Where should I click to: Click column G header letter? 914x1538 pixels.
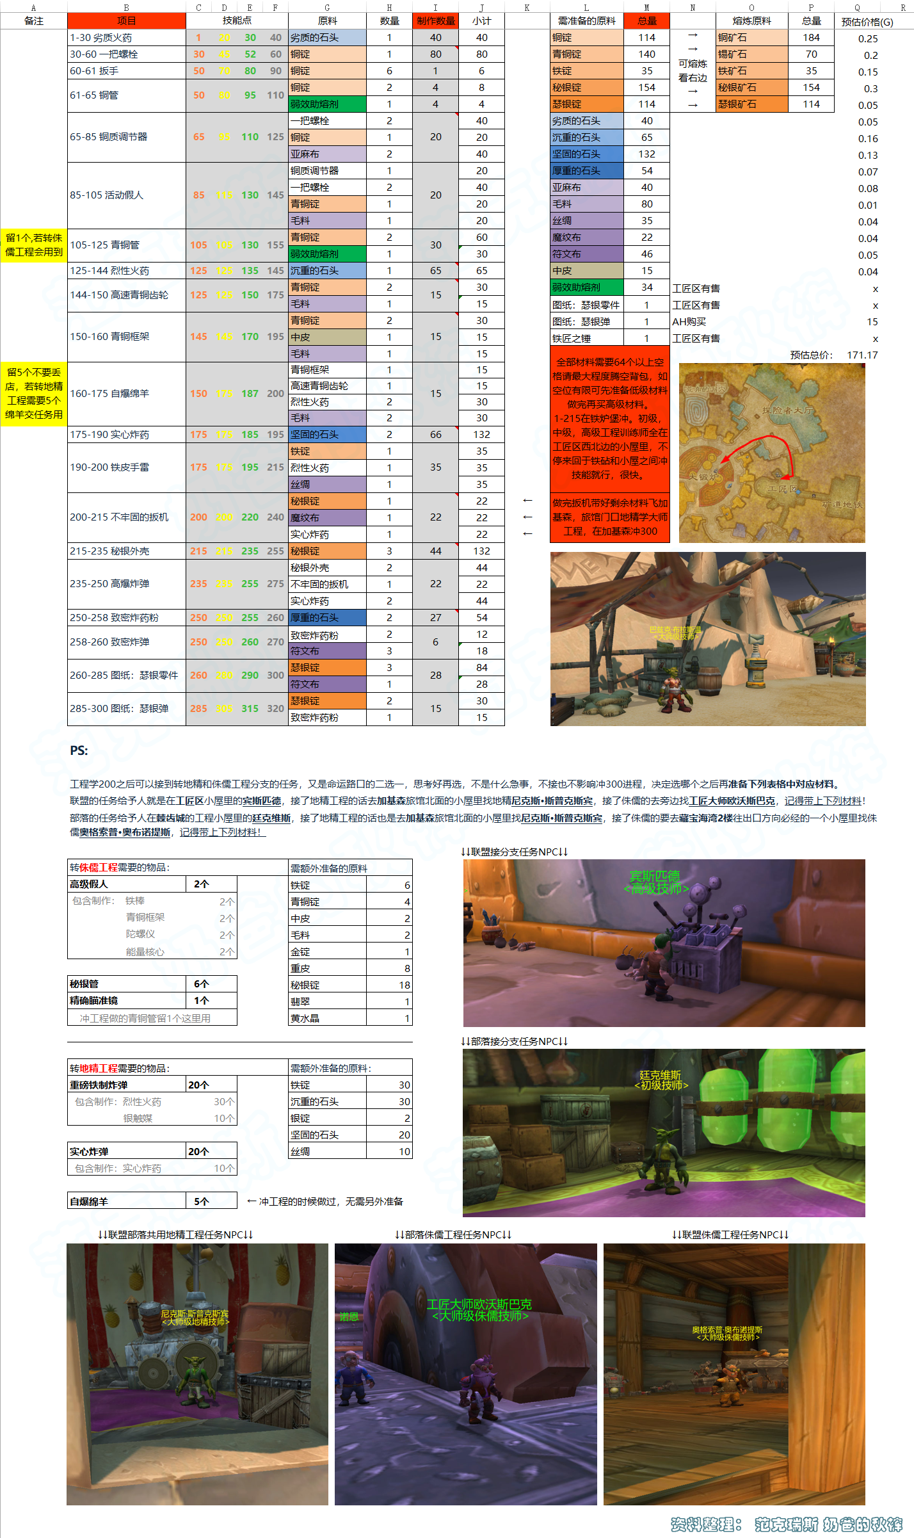327,8
